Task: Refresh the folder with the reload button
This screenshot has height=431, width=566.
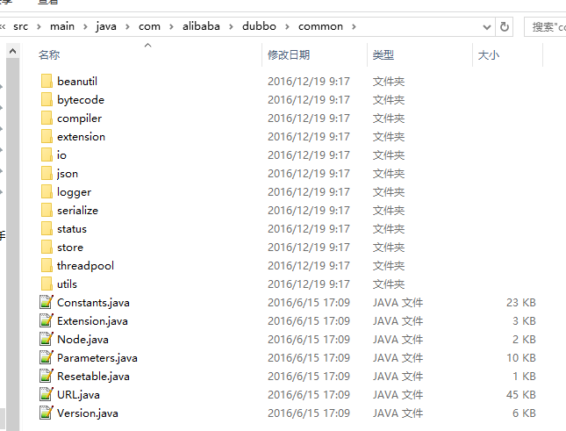Action: tap(505, 26)
